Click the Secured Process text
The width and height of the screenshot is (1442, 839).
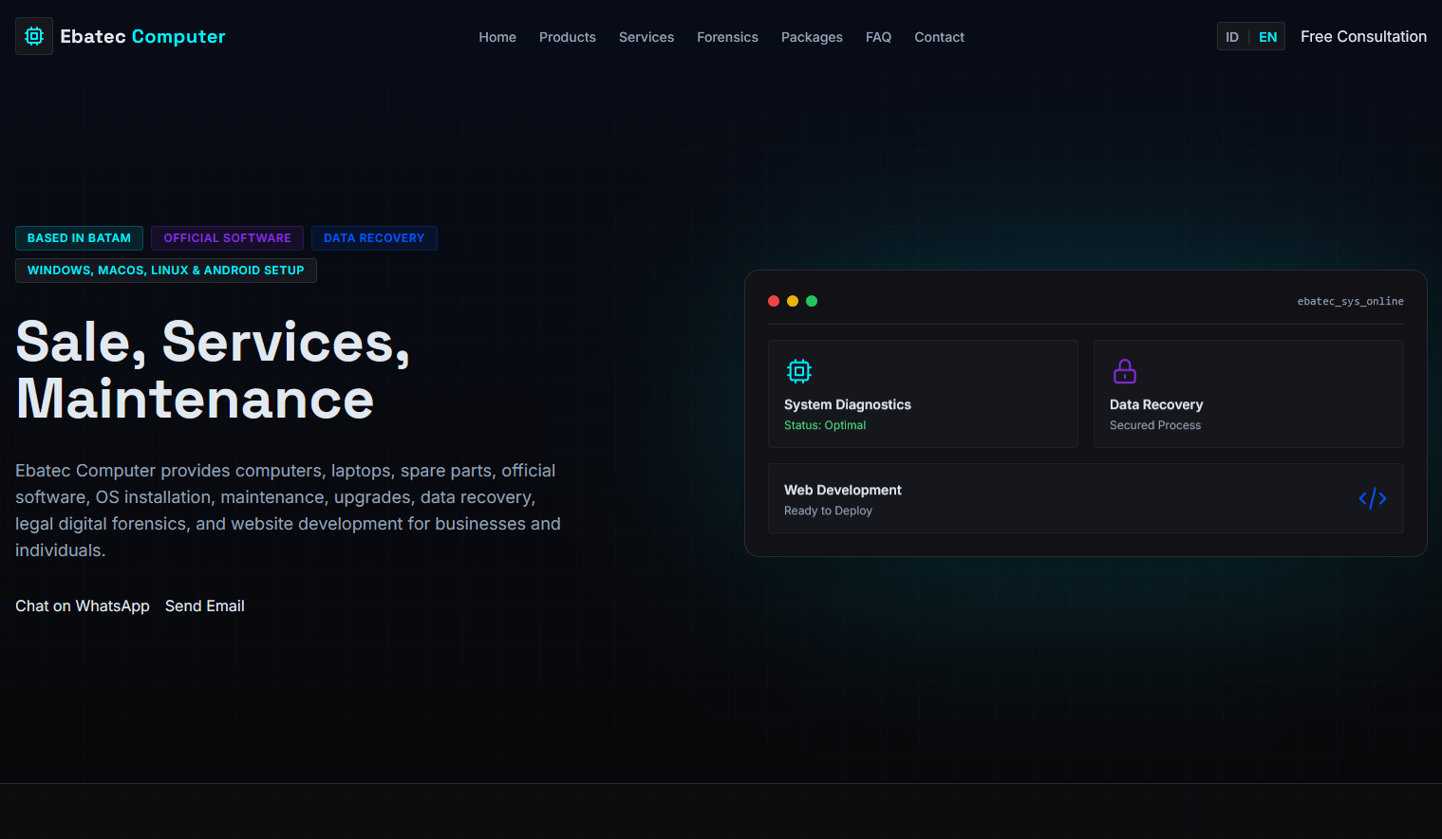1155,425
